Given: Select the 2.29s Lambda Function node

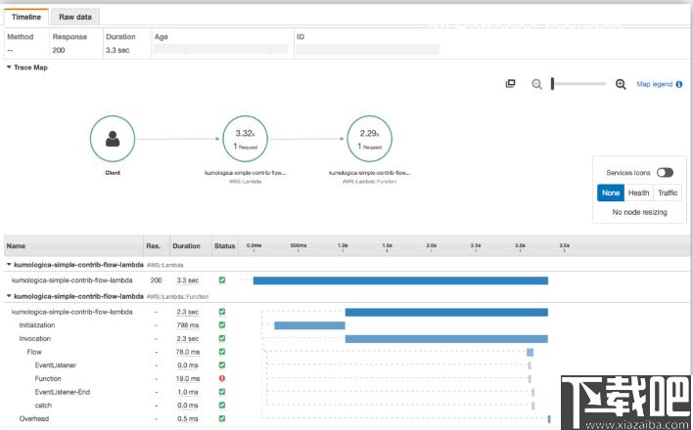Looking at the screenshot, I should [x=369, y=139].
